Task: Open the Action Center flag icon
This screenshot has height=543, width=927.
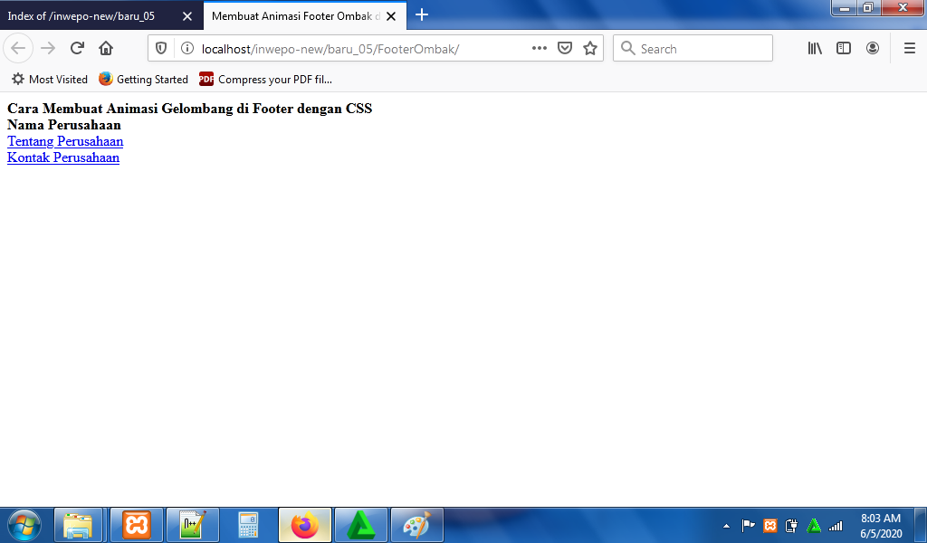Action: (748, 525)
